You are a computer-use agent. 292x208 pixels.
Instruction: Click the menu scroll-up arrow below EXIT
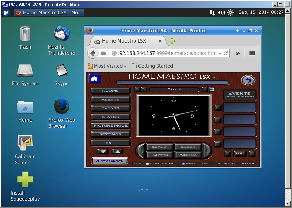[117, 151]
